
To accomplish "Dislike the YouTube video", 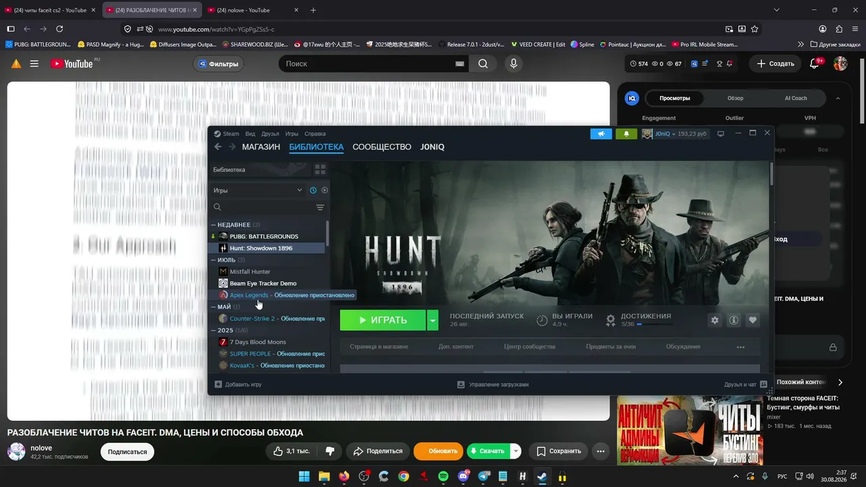I will (x=330, y=451).
